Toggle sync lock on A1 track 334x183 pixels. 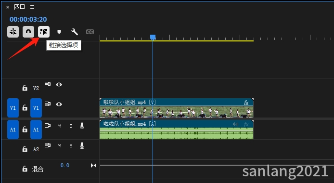[x=48, y=126]
